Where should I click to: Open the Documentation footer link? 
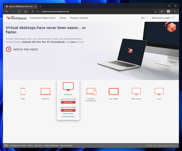[x=66, y=146]
